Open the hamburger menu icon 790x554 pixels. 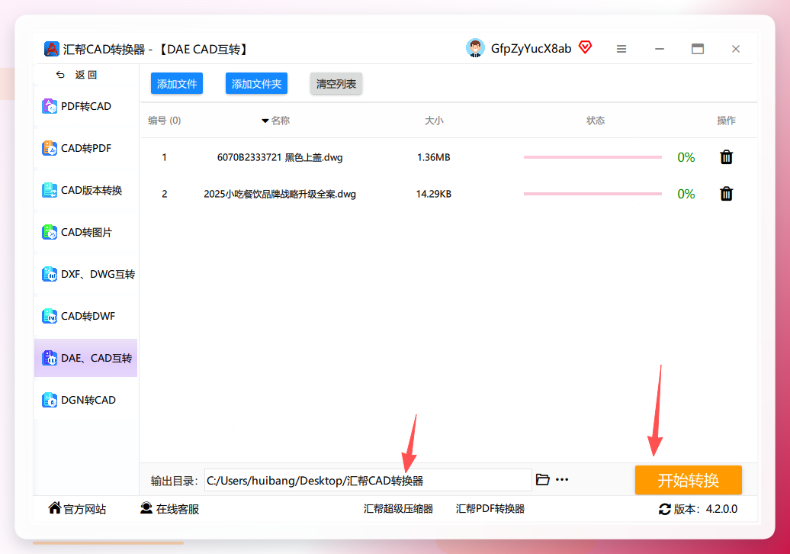621,49
